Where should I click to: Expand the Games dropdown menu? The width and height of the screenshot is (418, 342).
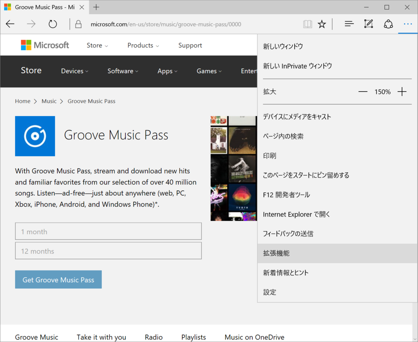[x=209, y=71]
